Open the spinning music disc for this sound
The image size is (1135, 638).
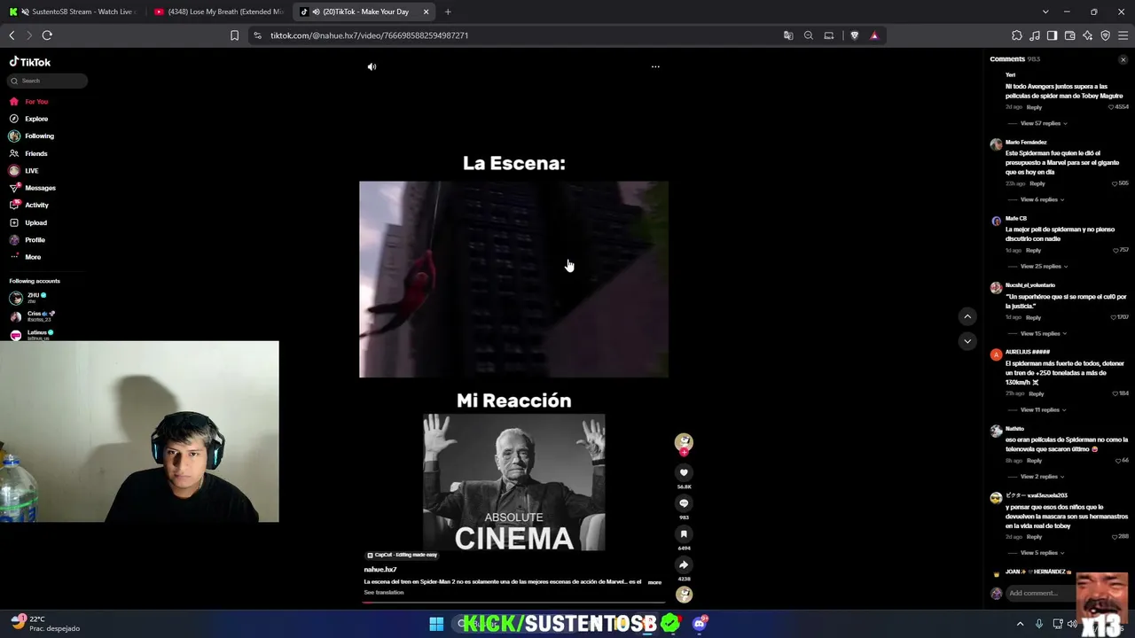684,595
